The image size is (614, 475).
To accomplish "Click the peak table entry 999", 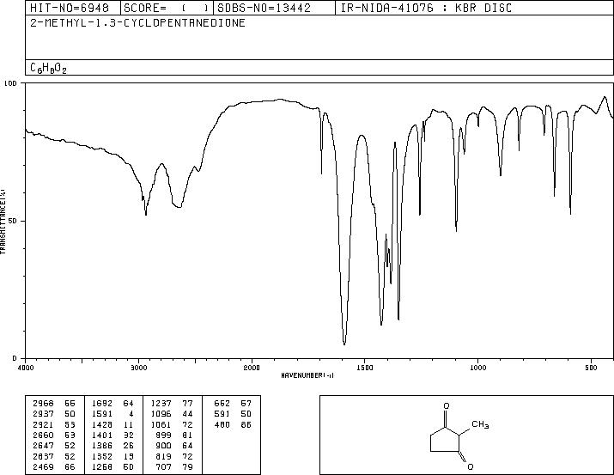I will tap(163, 435).
